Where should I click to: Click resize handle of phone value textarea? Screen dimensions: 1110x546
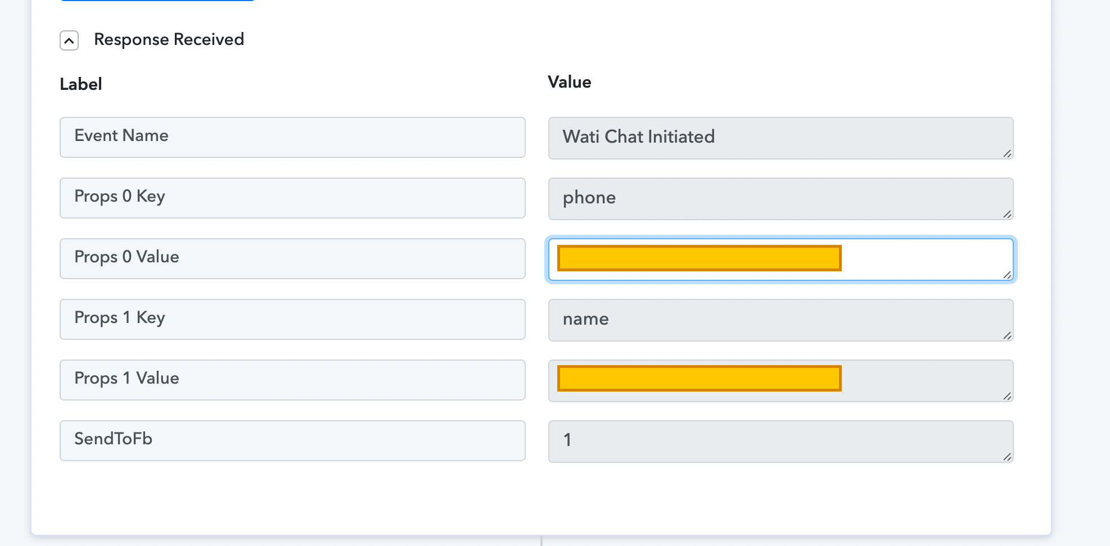click(x=1007, y=214)
